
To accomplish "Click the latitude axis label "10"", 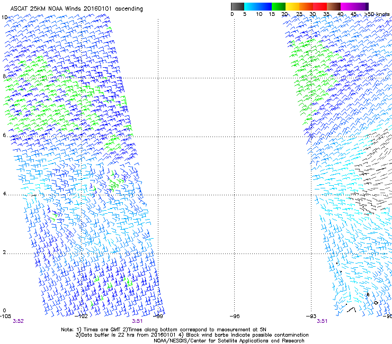I will (x=4, y=17).
